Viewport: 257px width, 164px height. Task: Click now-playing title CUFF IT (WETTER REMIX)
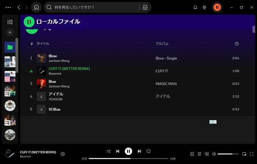[38, 152]
